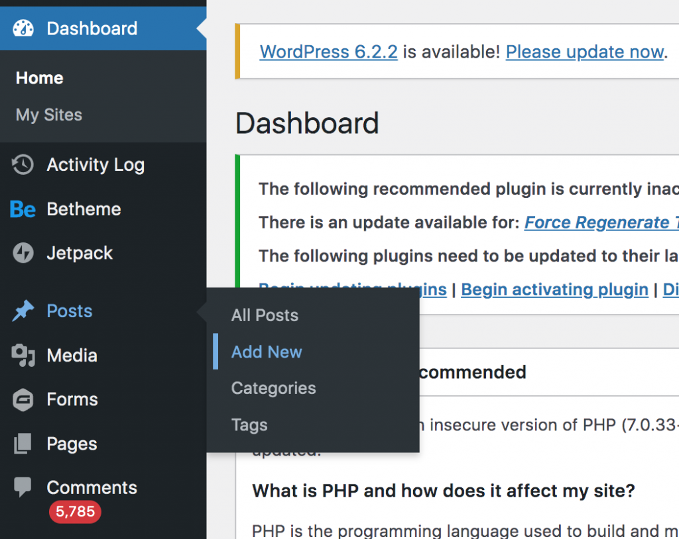The height and width of the screenshot is (539, 679).
Task: Click the 5,785 comments count badge
Action: [x=75, y=512]
